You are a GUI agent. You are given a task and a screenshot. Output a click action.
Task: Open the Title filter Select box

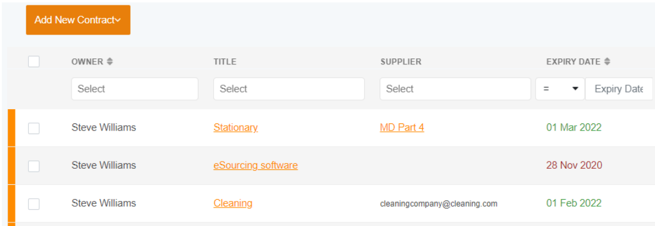[x=289, y=89]
